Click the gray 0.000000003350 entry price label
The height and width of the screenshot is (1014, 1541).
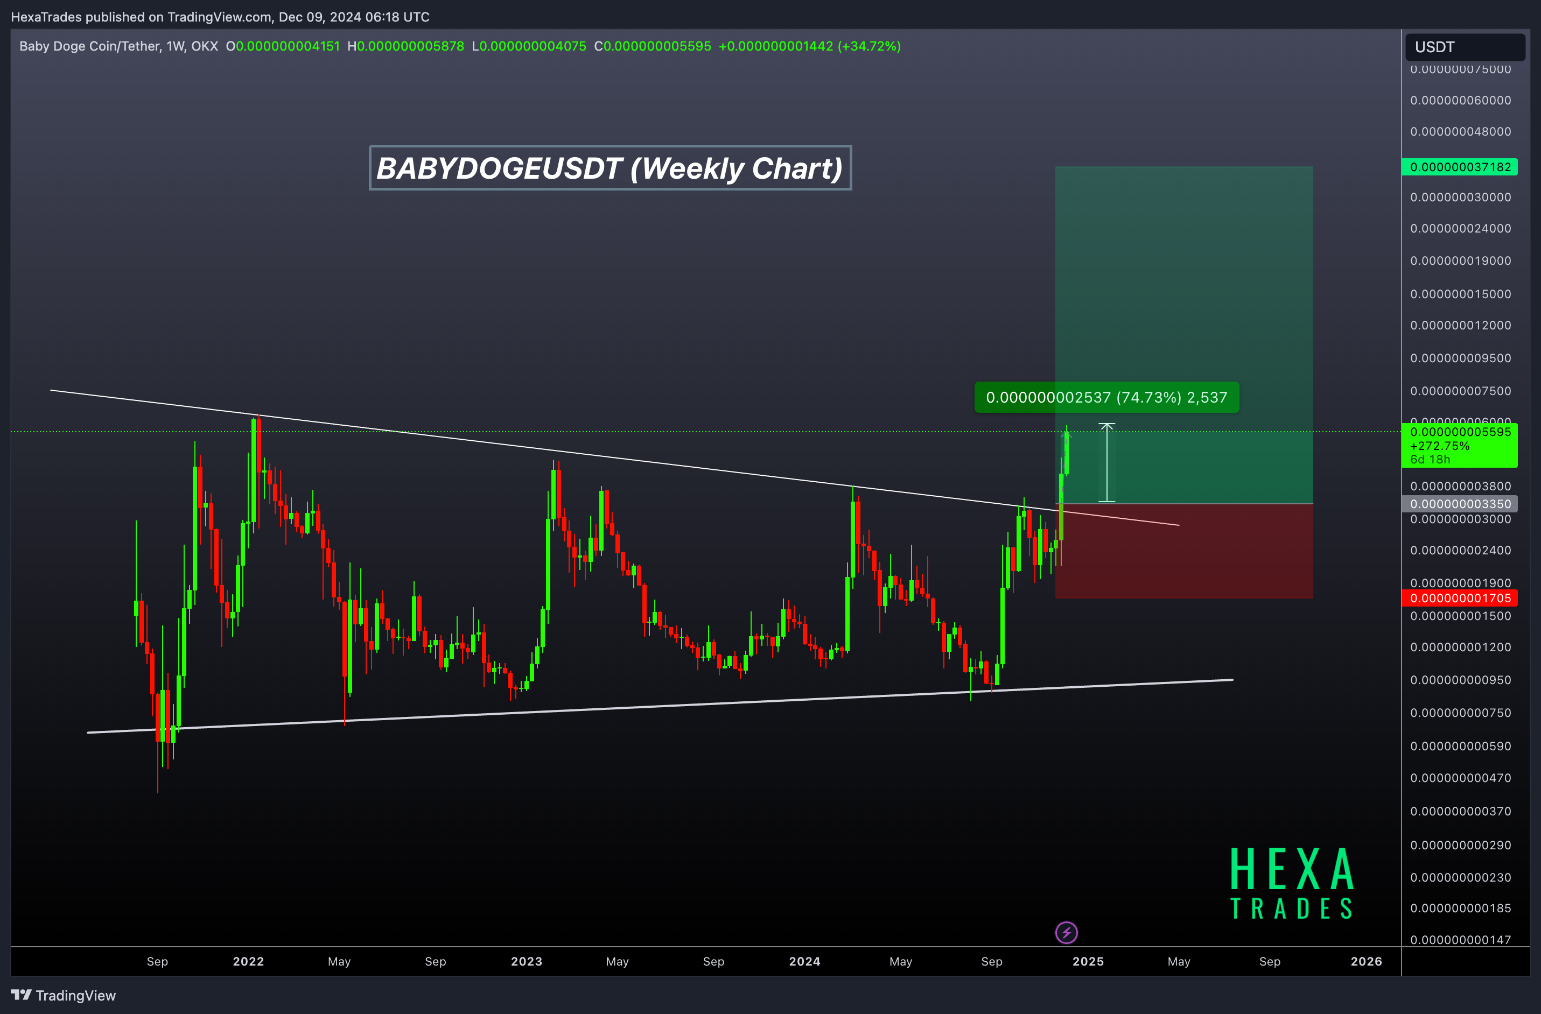coord(1459,503)
